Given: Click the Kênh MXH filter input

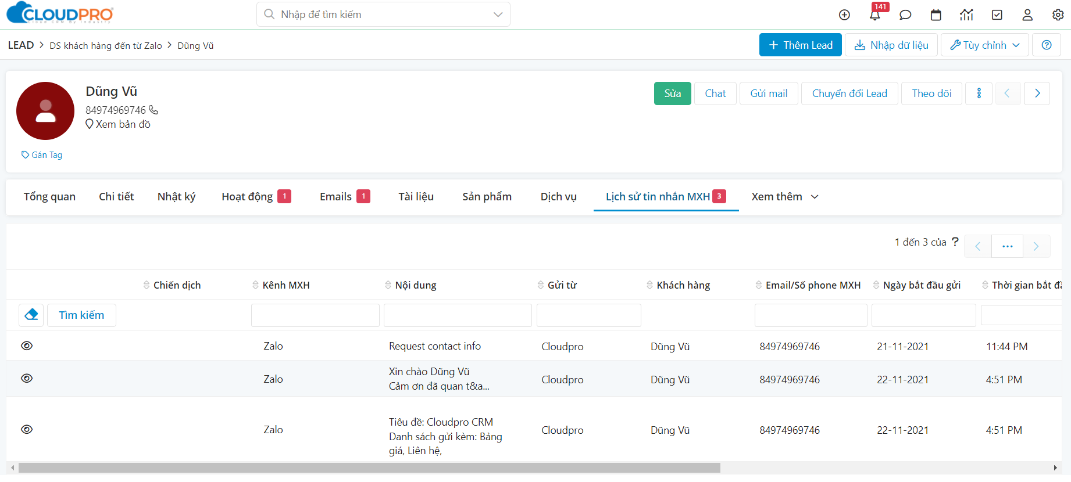Looking at the screenshot, I should [315, 315].
